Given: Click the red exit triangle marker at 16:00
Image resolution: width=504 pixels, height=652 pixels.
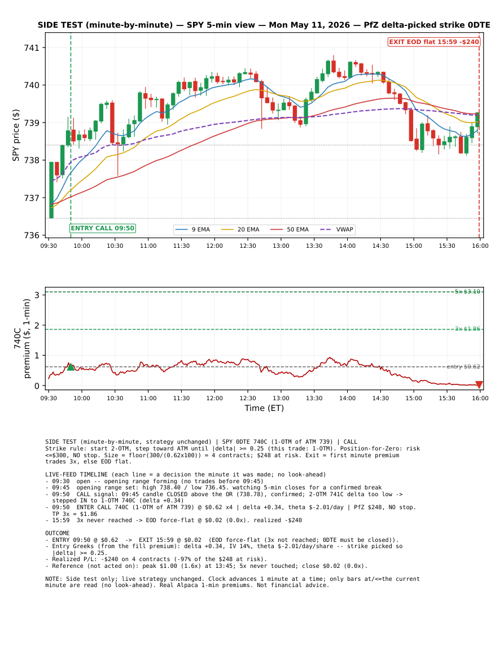Looking at the screenshot, I should 479,384.
